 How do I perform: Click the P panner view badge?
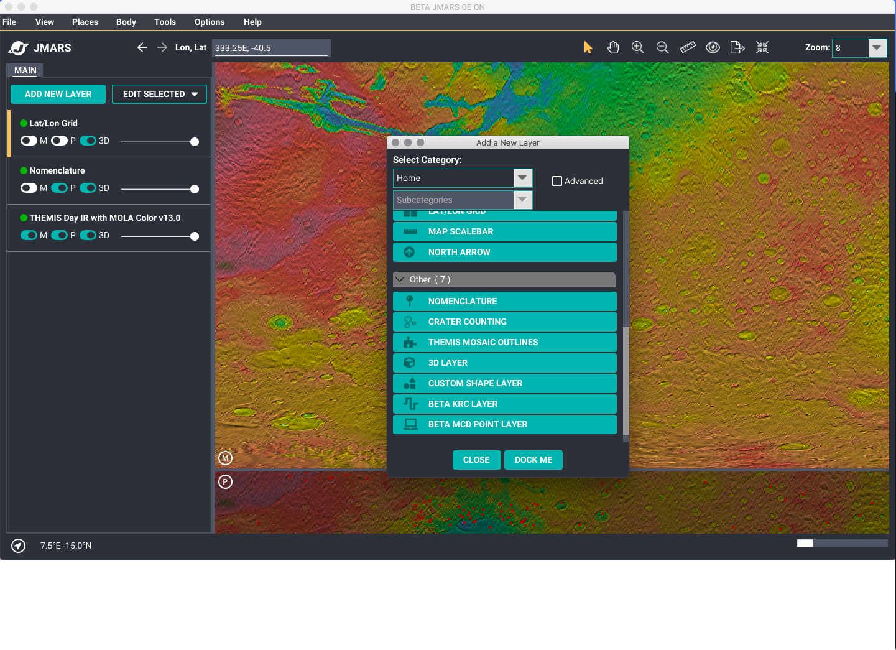(x=226, y=481)
